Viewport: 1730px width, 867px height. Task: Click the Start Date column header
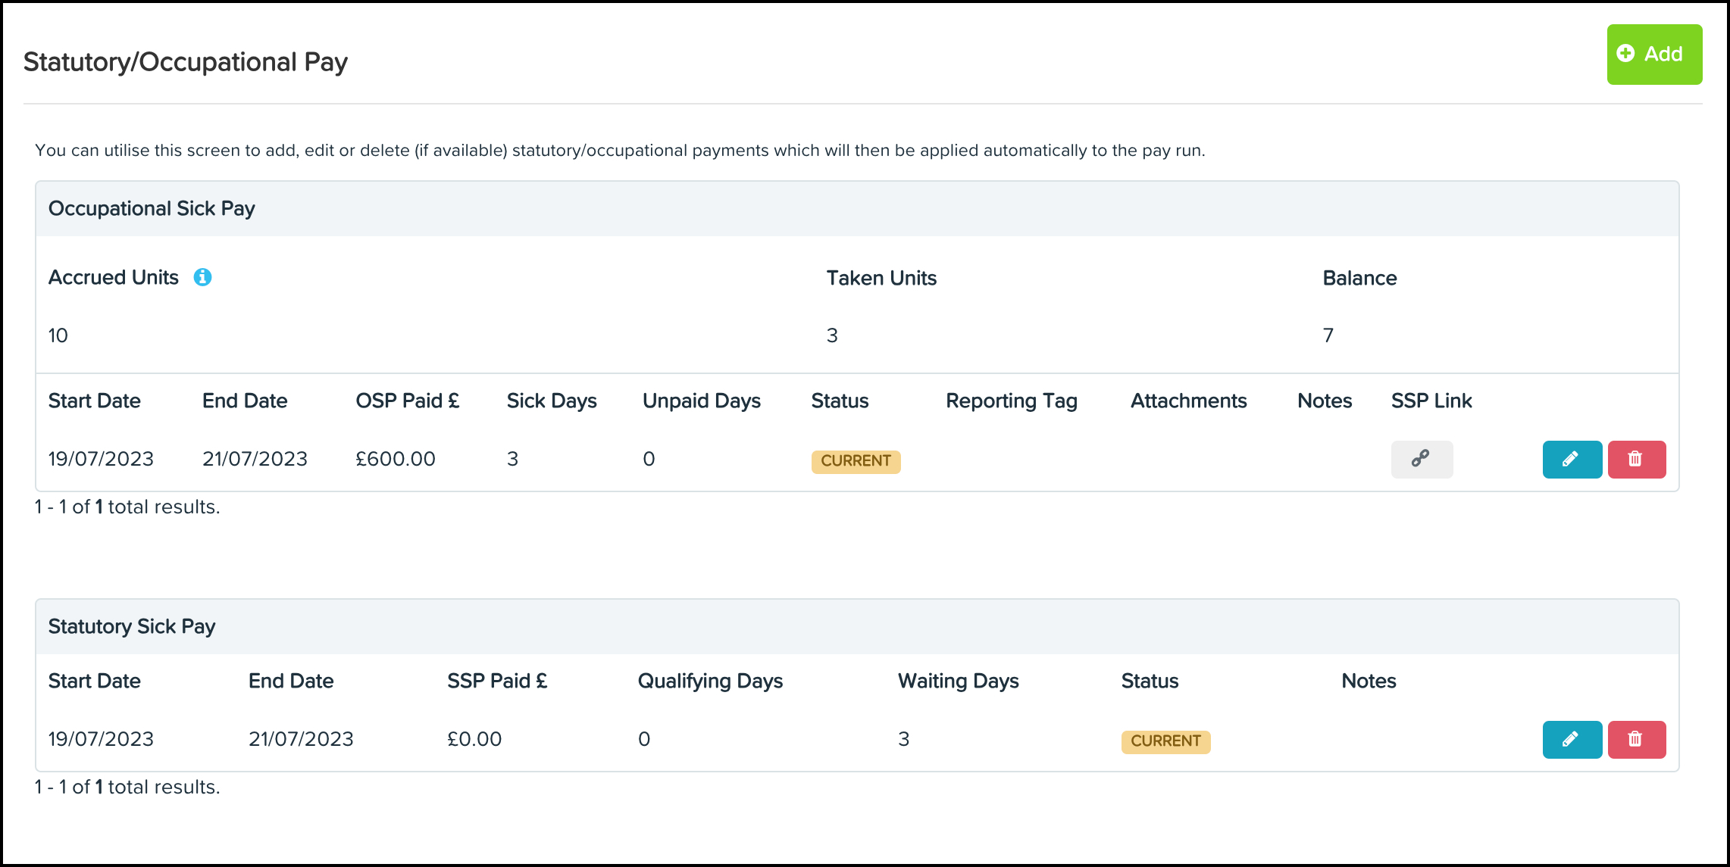coord(94,401)
